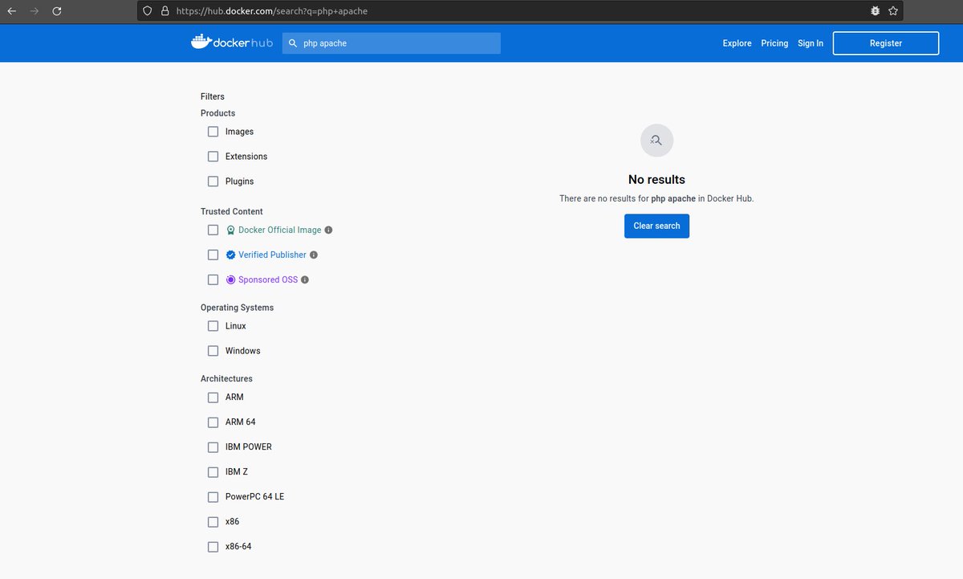The width and height of the screenshot is (963, 579).
Task: Select the Pricing menu item
Action: [774, 43]
